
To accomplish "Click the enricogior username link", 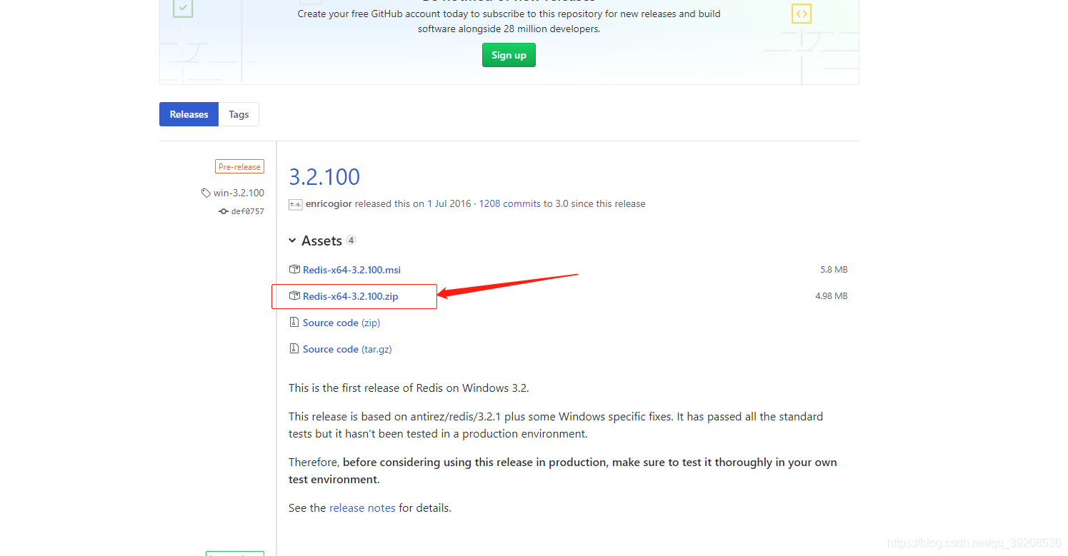I will point(329,203).
